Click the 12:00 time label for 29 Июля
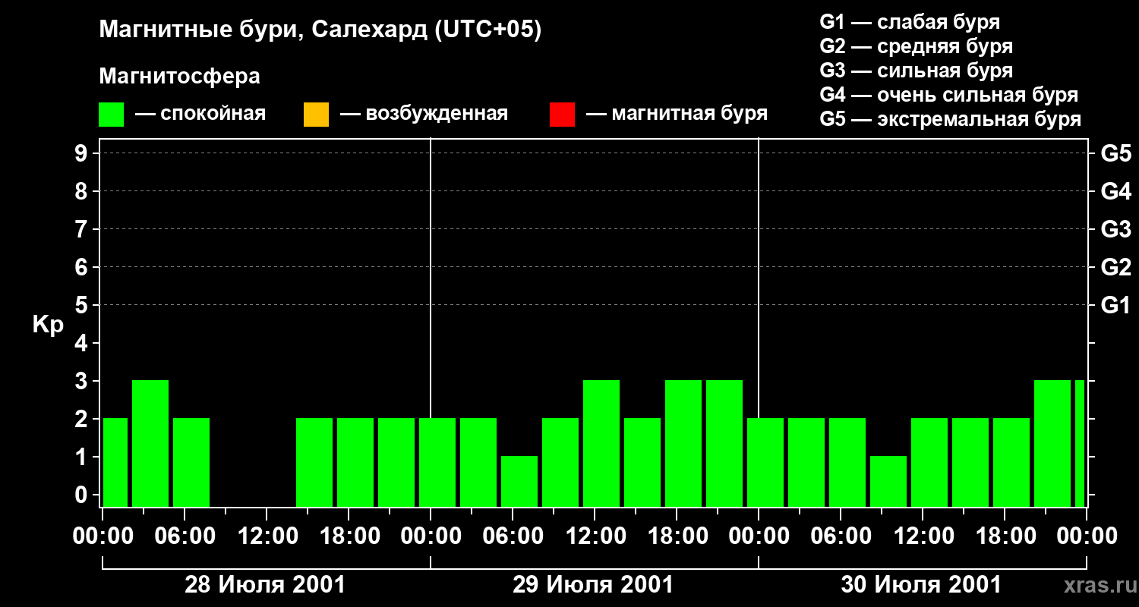 (595, 536)
